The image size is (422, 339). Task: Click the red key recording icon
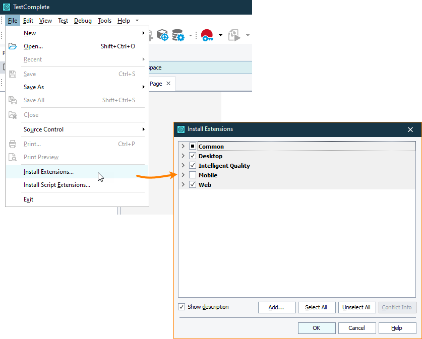(207, 35)
